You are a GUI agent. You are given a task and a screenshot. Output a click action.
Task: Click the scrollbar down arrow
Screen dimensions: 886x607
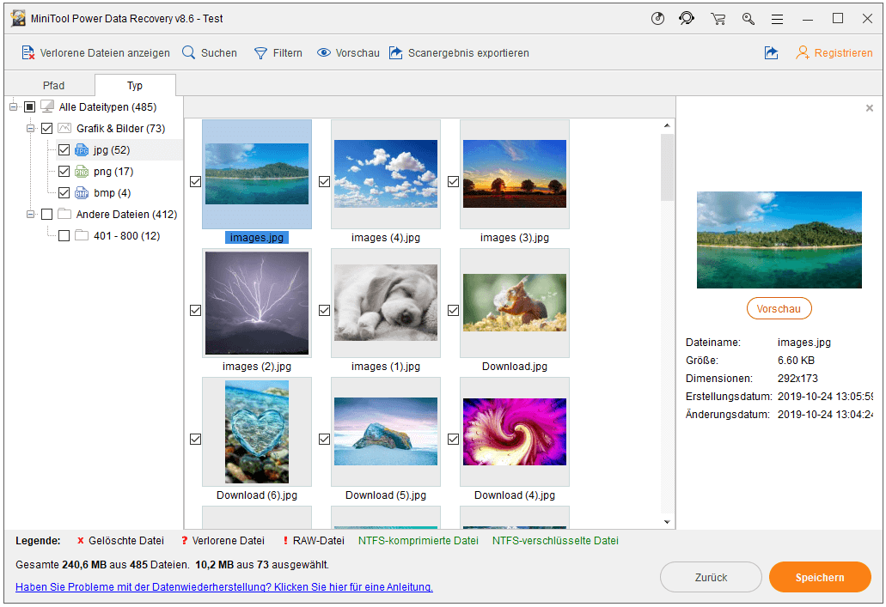tap(667, 522)
